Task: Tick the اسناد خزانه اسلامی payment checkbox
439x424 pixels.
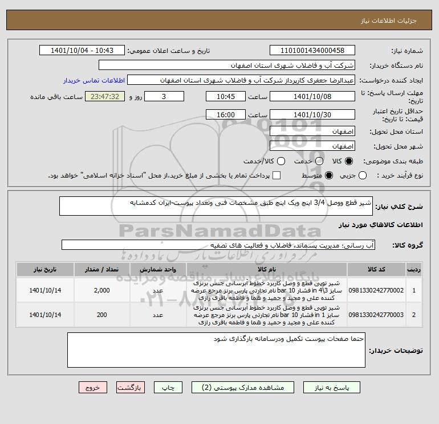Action: 277,175
